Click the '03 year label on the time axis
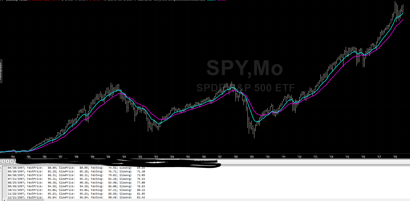 (x=156, y=157)
